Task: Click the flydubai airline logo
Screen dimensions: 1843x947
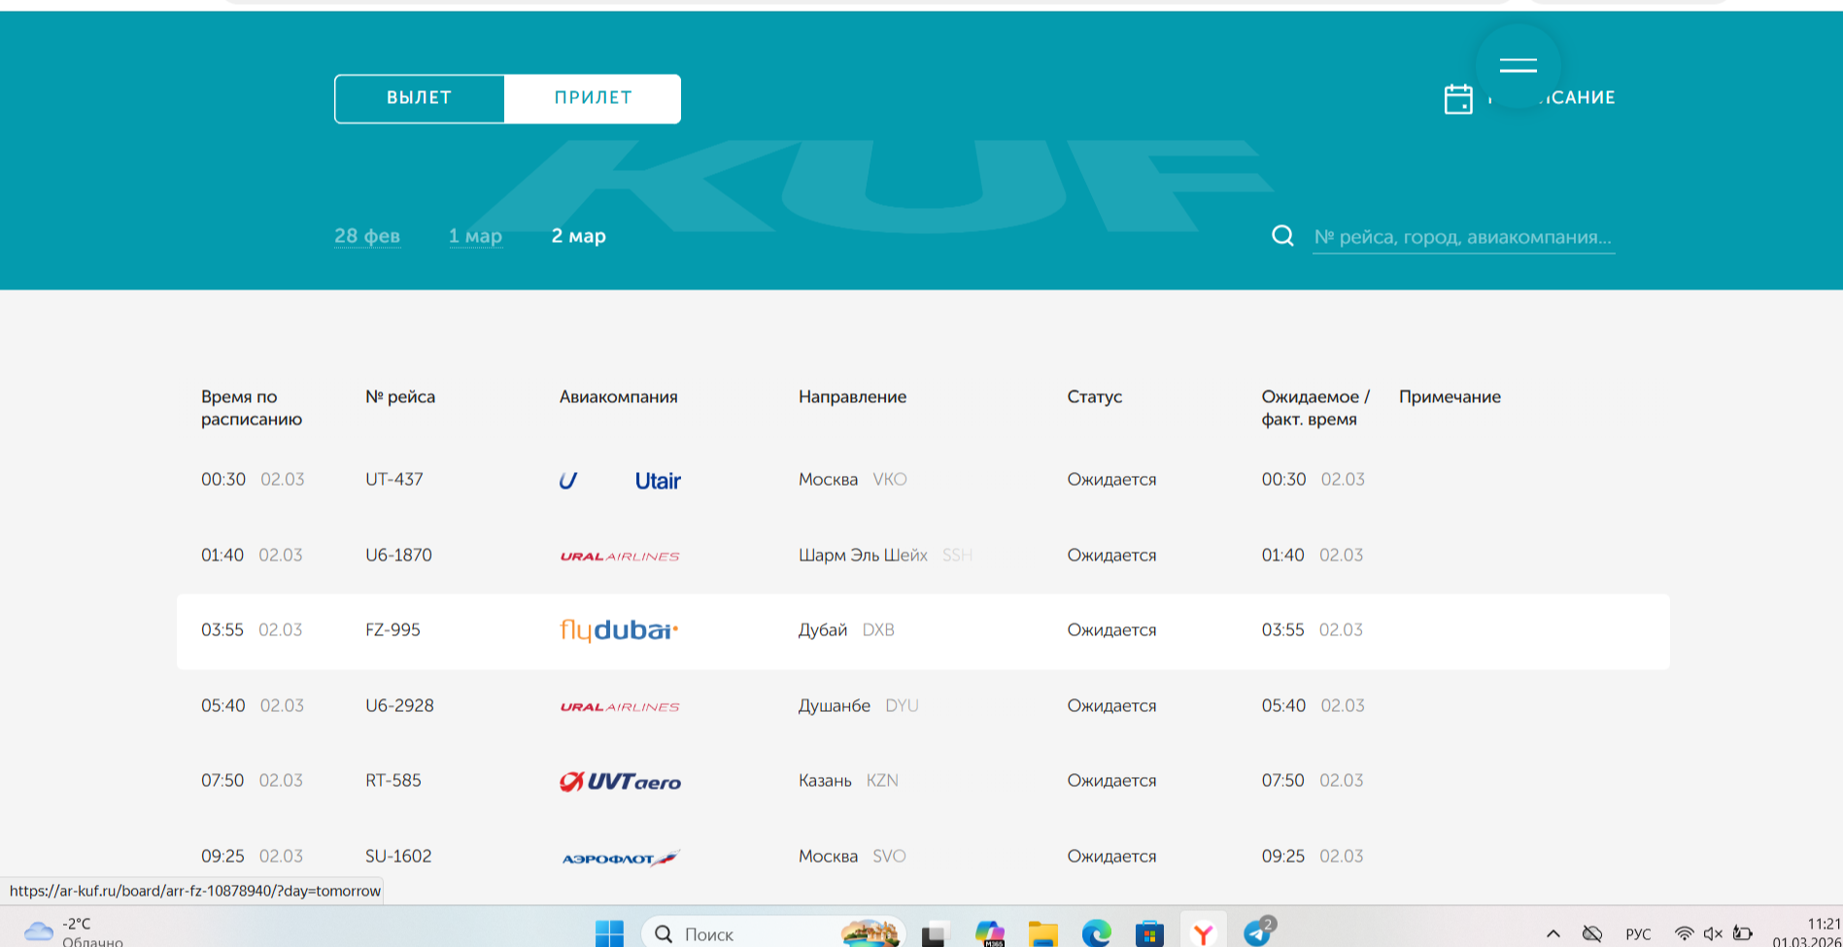Action: click(x=619, y=630)
